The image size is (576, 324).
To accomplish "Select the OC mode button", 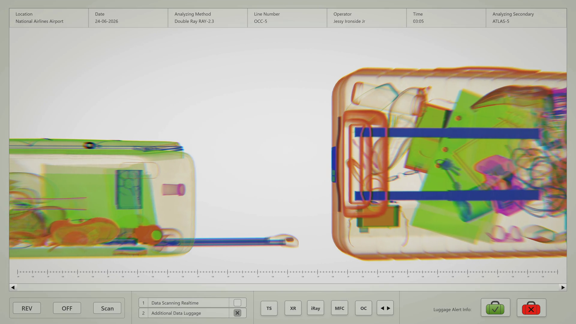I will tap(363, 308).
